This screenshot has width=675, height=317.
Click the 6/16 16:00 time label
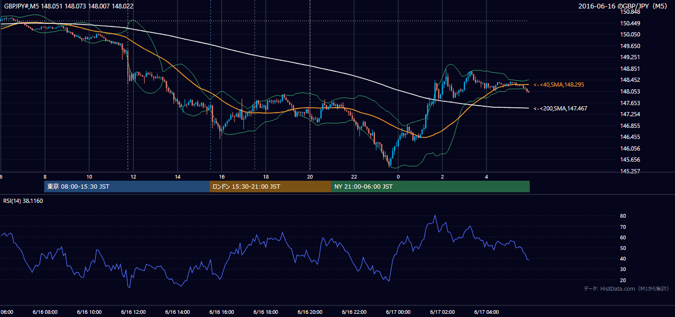click(221, 312)
